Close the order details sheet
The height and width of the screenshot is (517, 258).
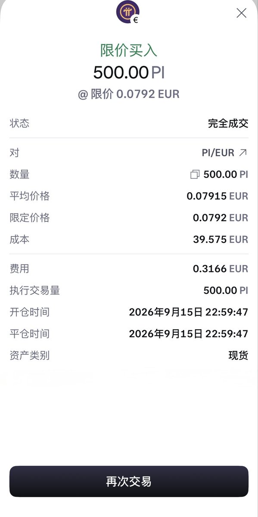point(242,13)
